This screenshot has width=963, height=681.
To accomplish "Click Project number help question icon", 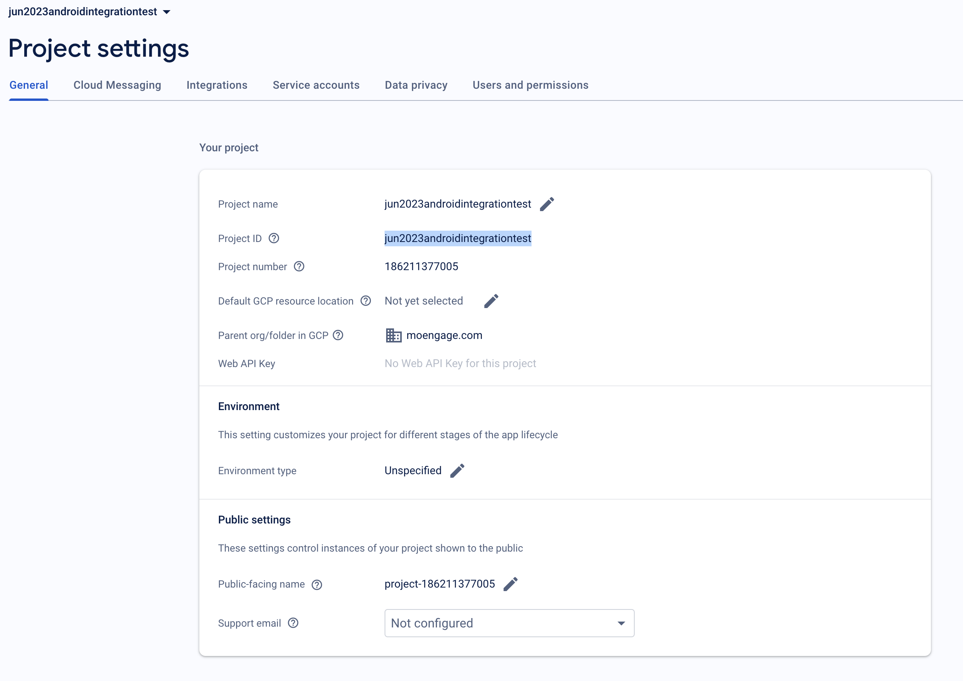I will click(x=299, y=267).
